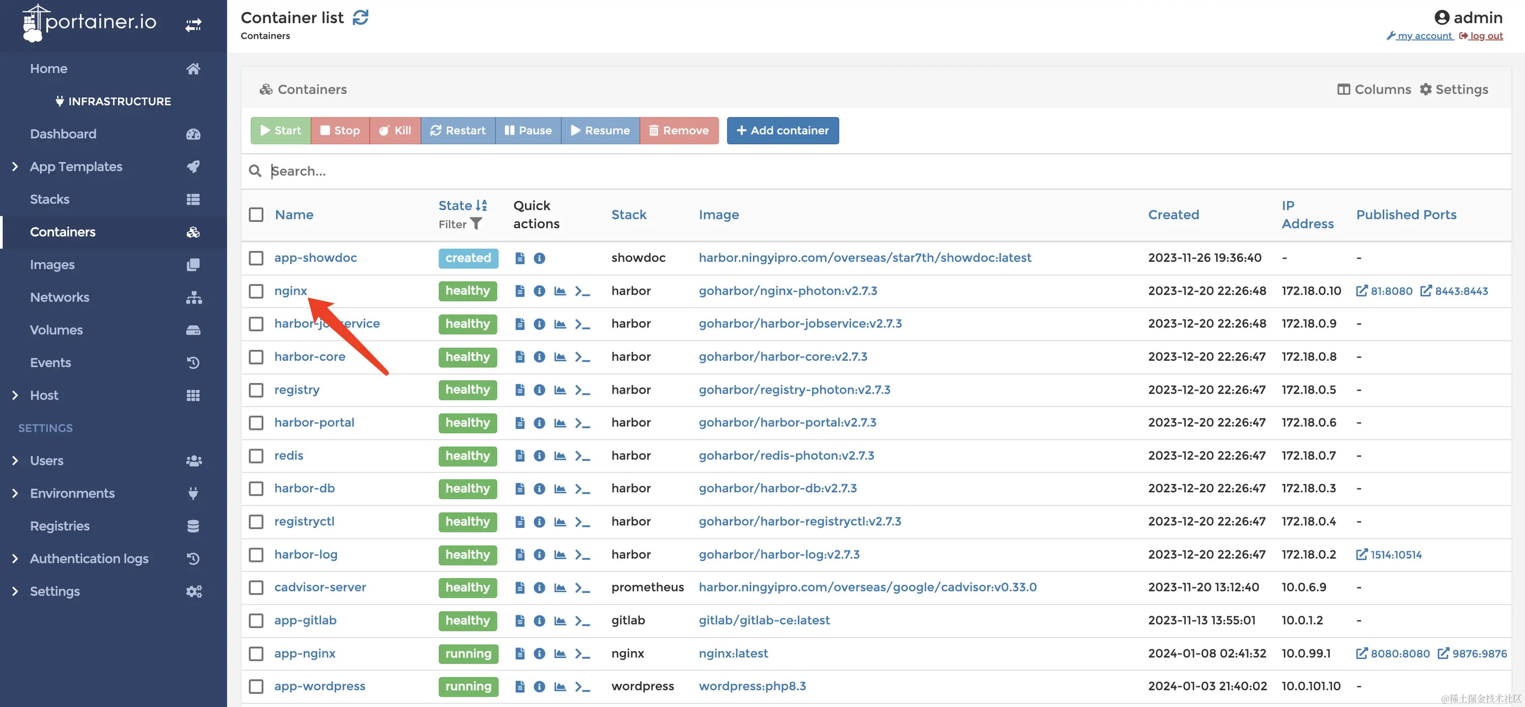Open logs icon for the app-wordpress container
Image resolution: width=1525 pixels, height=707 pixels.
click(x=520, y=686)
